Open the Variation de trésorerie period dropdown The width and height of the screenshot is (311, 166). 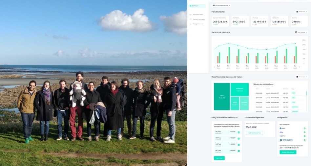point(301,32)
